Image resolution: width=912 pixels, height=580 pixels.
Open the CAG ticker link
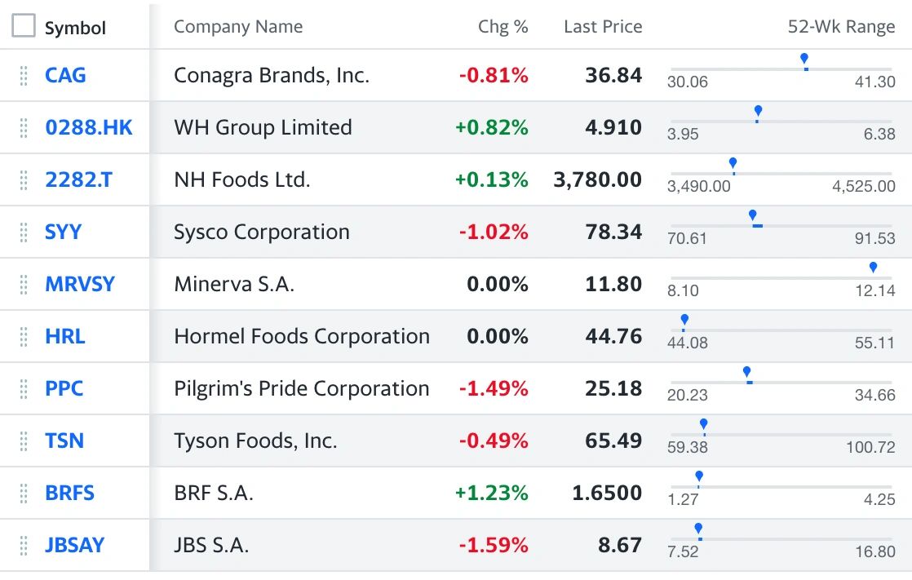click(65, 76)
